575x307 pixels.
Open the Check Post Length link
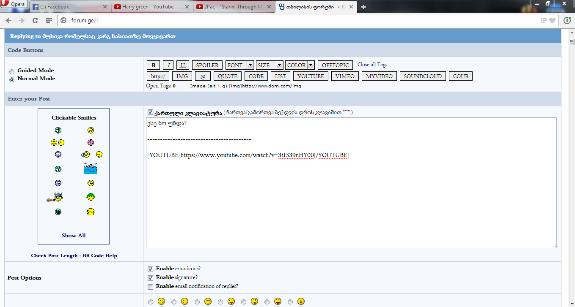(x=55, y=255)
